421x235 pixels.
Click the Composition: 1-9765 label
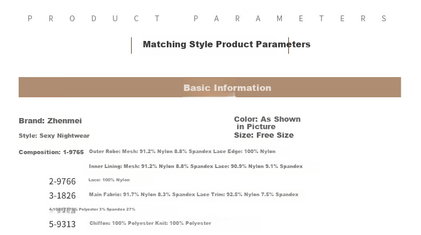[51, 152]
